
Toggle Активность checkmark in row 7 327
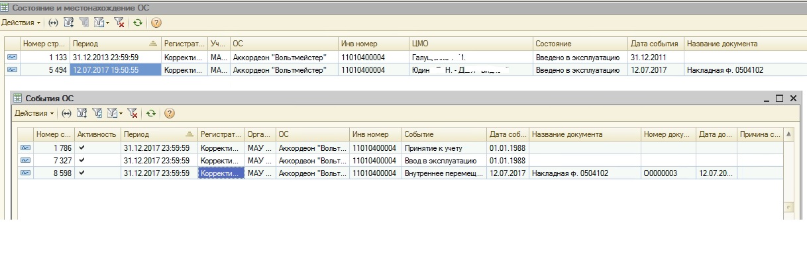pyautogui.click(x=81, y=160)
